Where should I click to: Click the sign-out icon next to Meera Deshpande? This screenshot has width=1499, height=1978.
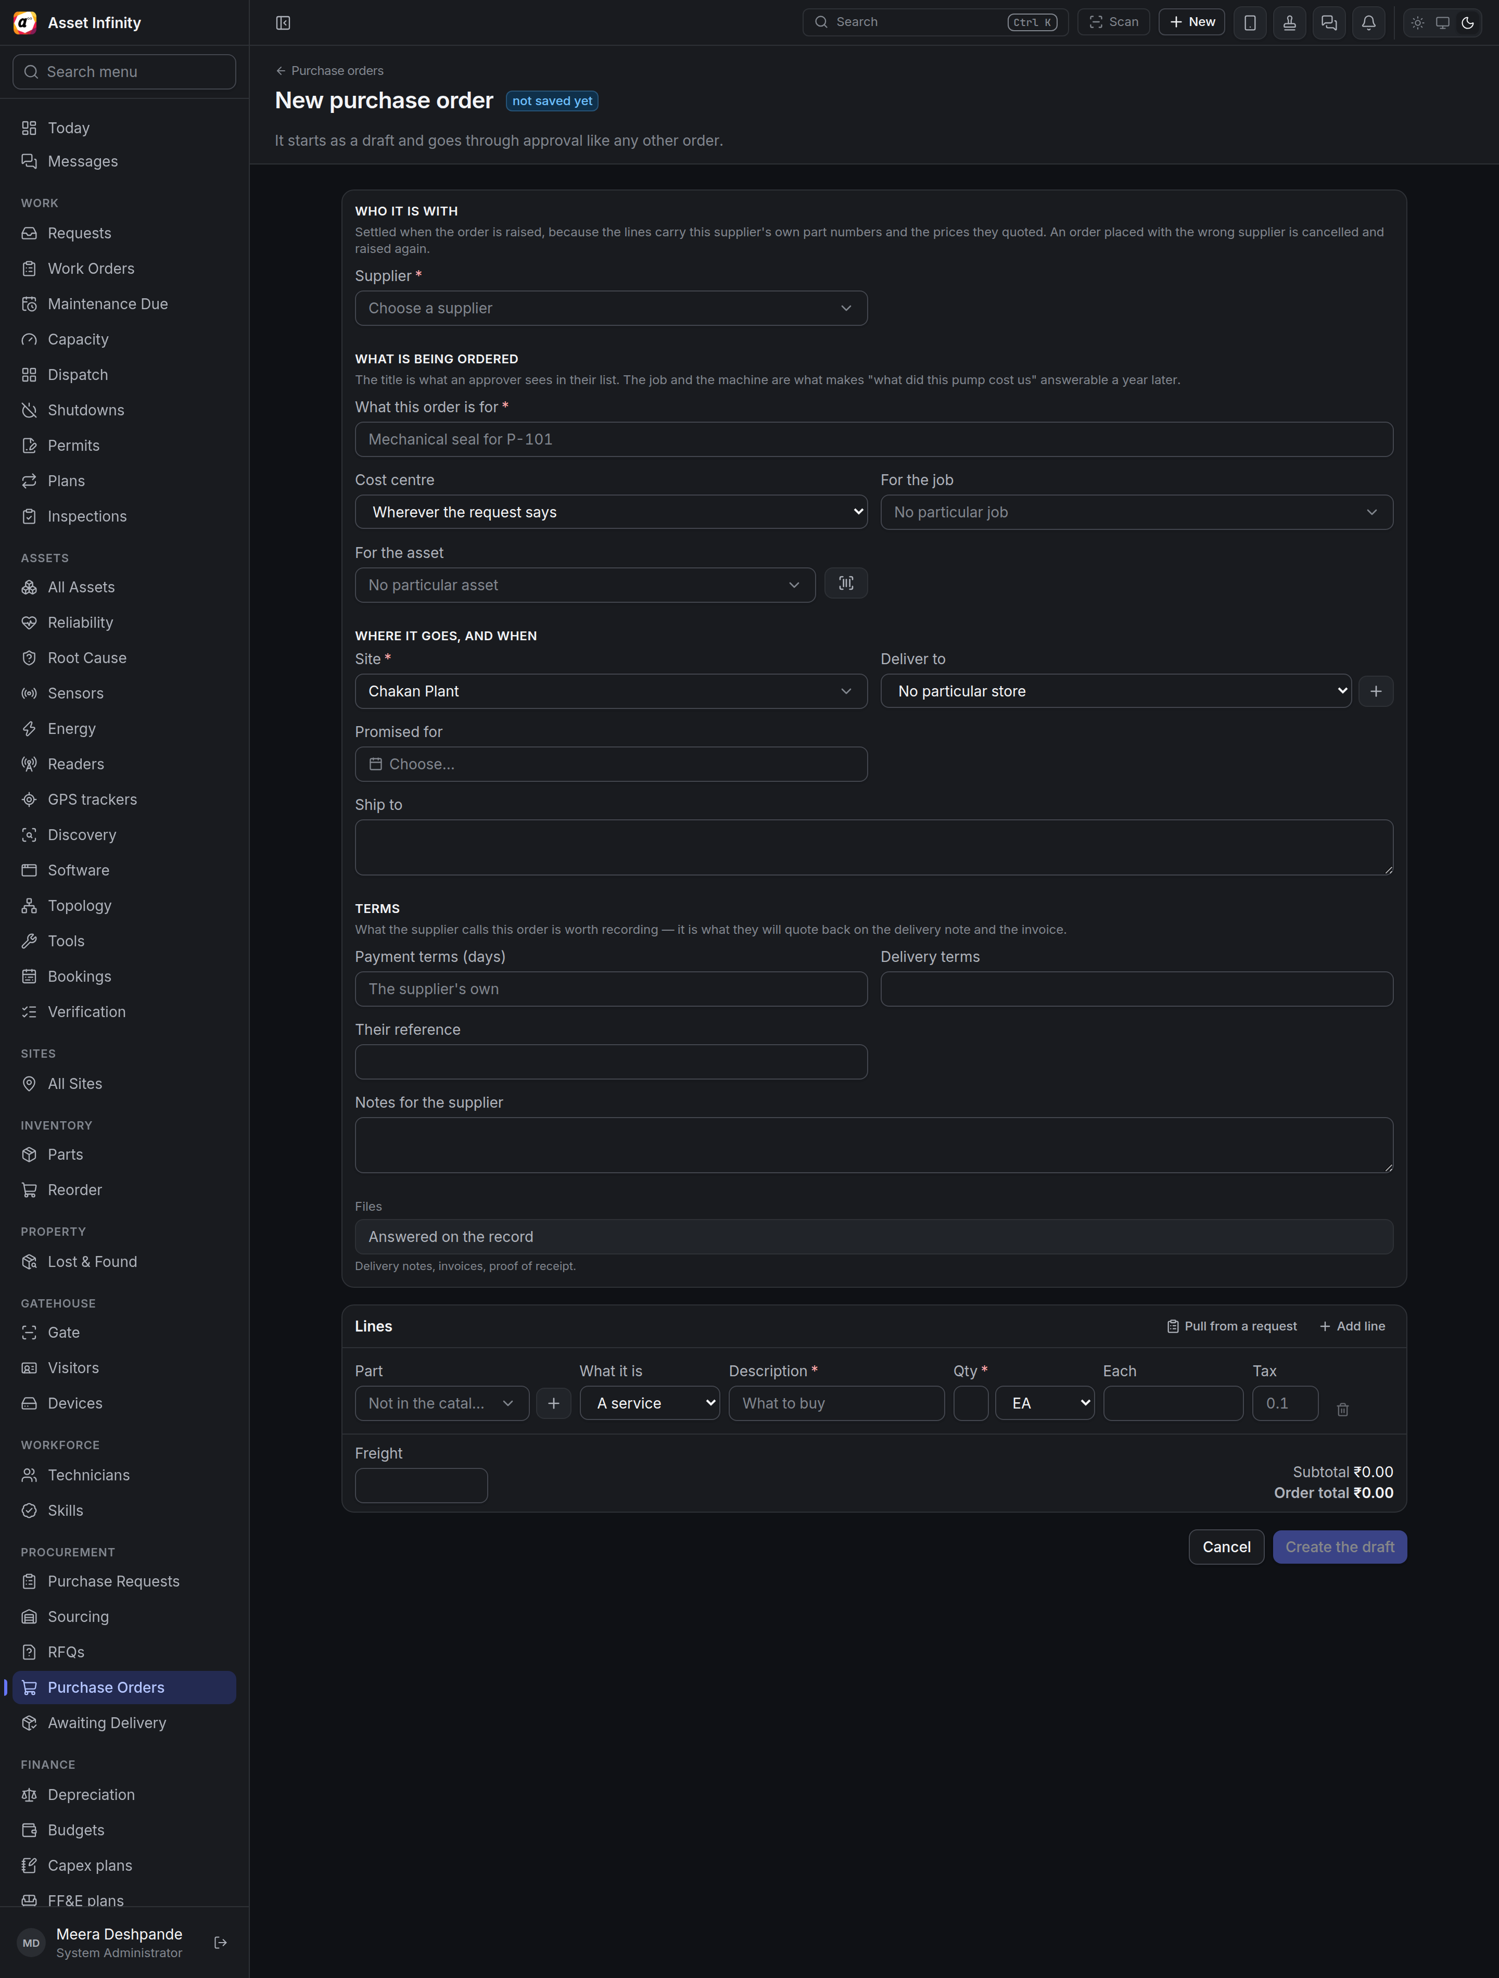(x=221, y=1942)
